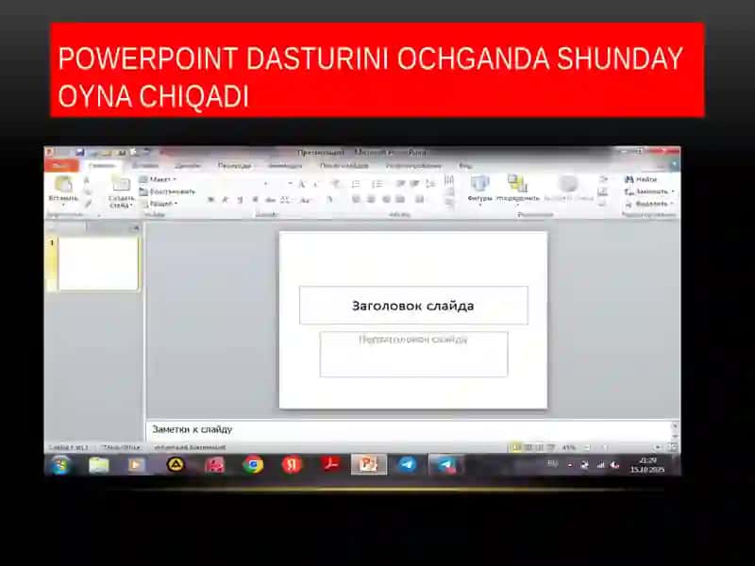Switch to the Показ слайдов tab

click(344, 165)
